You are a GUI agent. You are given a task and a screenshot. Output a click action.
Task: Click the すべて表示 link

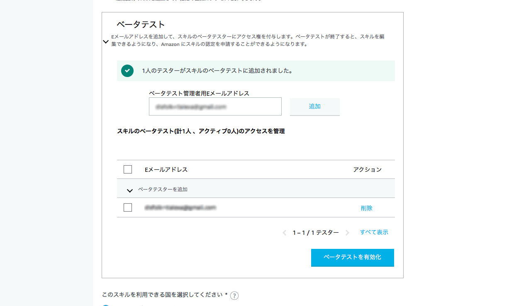[x=374, y=232]
